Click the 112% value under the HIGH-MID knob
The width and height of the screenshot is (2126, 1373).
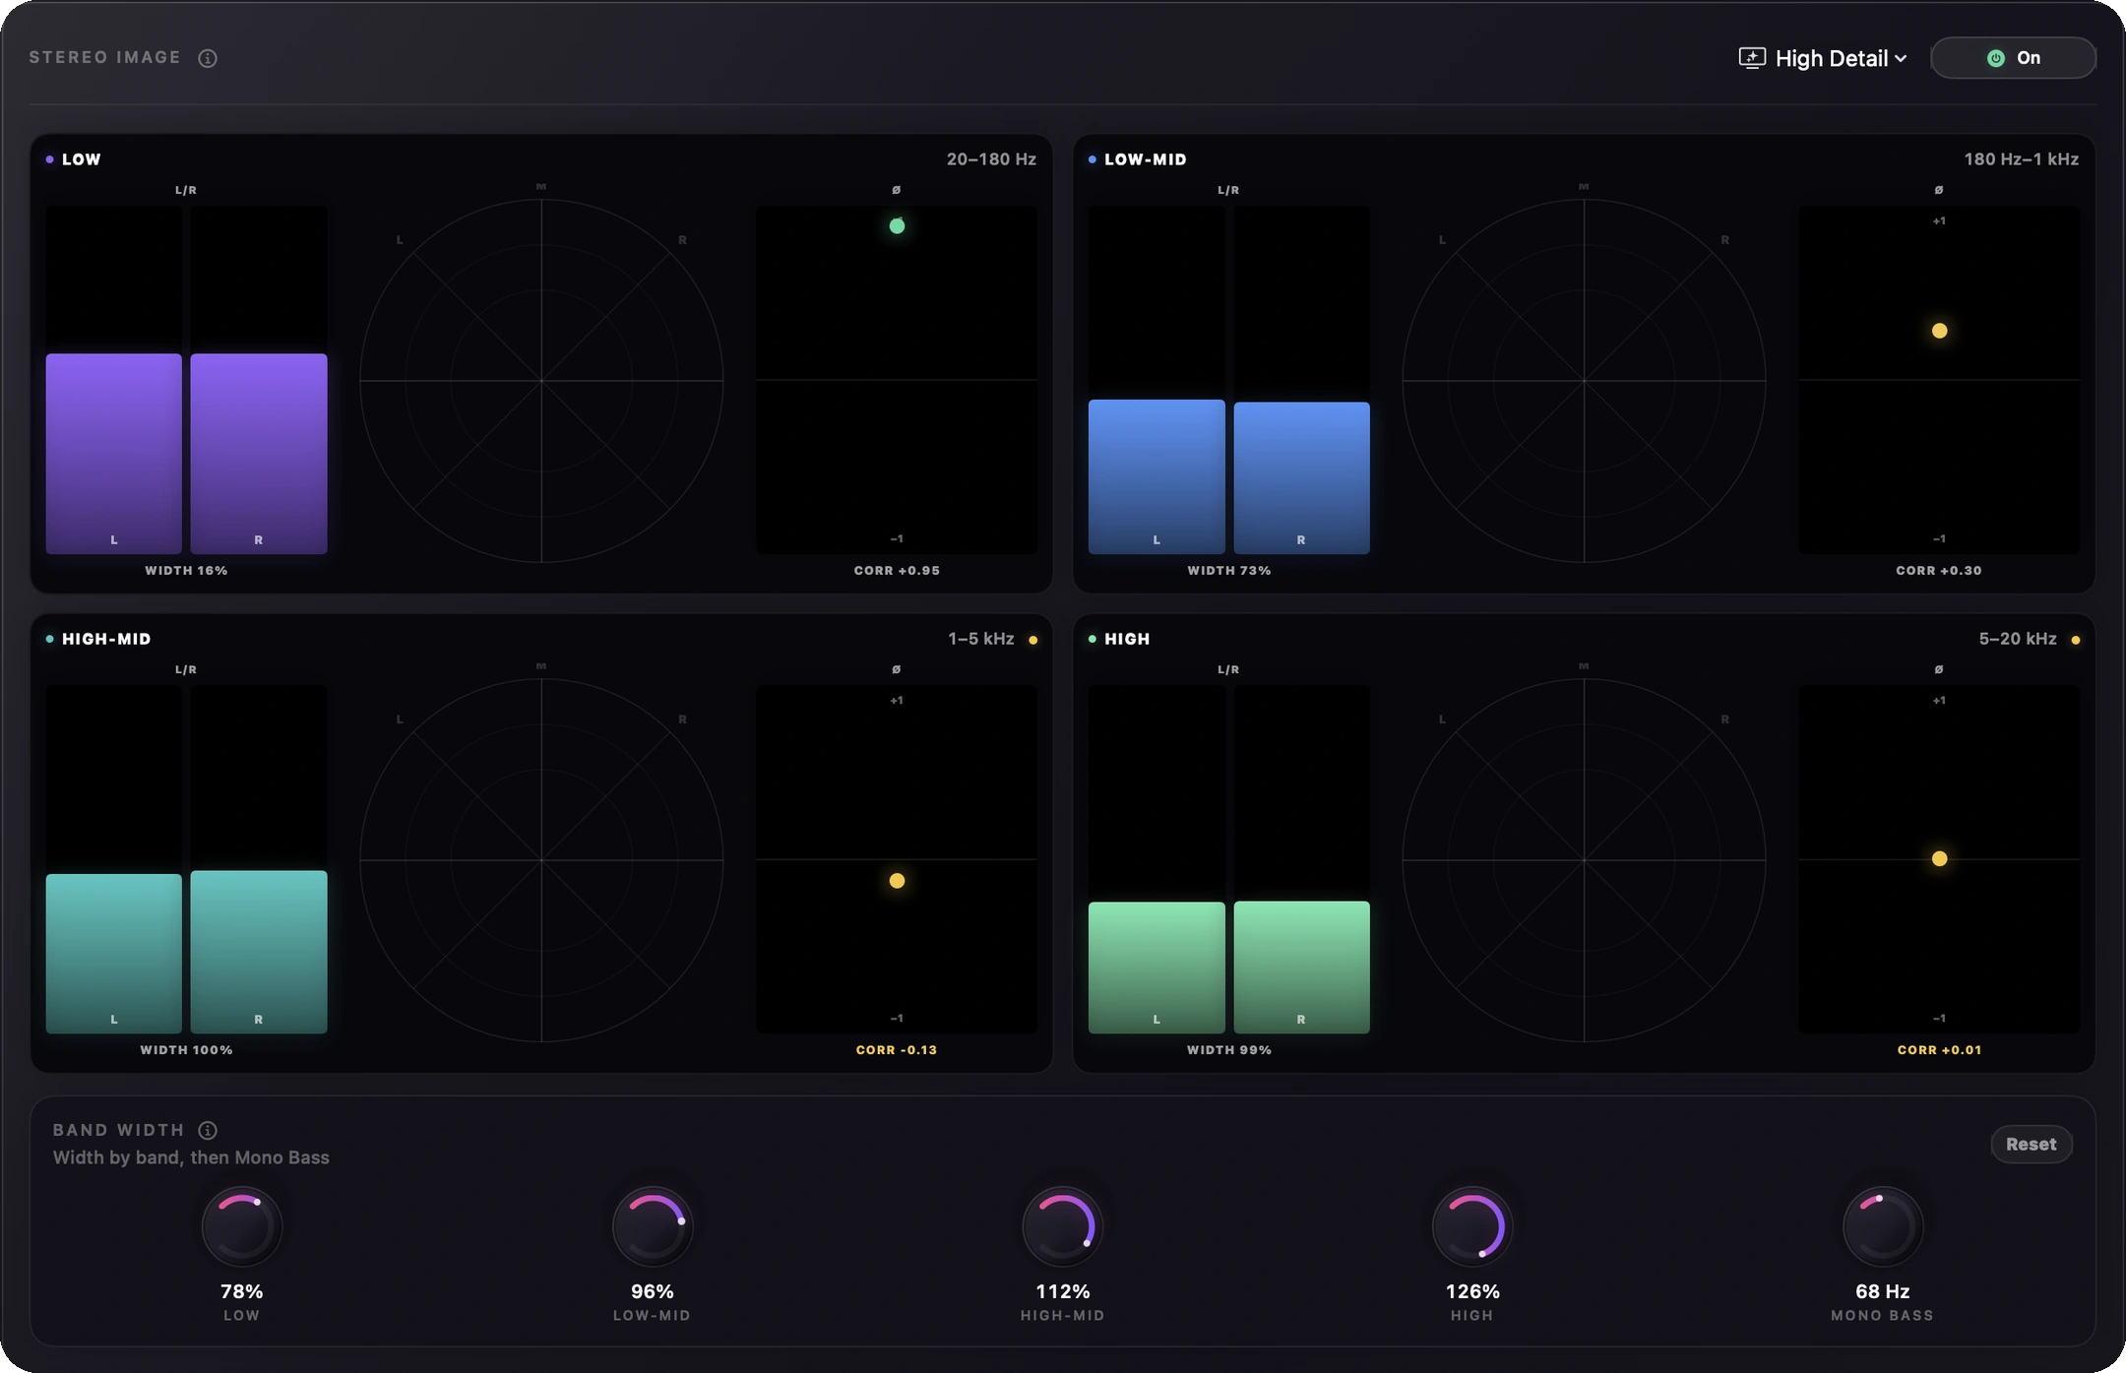(1062, 1291)
